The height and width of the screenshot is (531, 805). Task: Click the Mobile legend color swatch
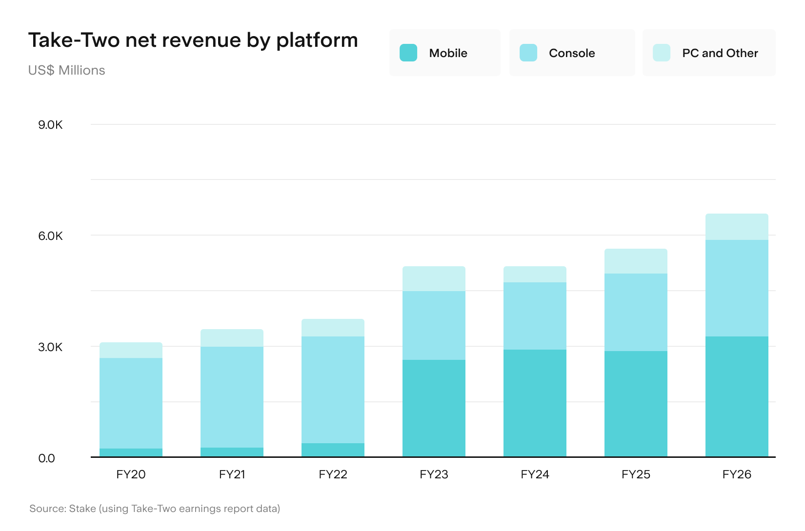click(408, 53)
